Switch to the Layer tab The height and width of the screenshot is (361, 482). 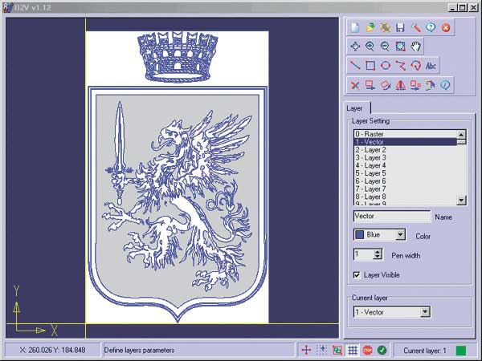[354, 108]
